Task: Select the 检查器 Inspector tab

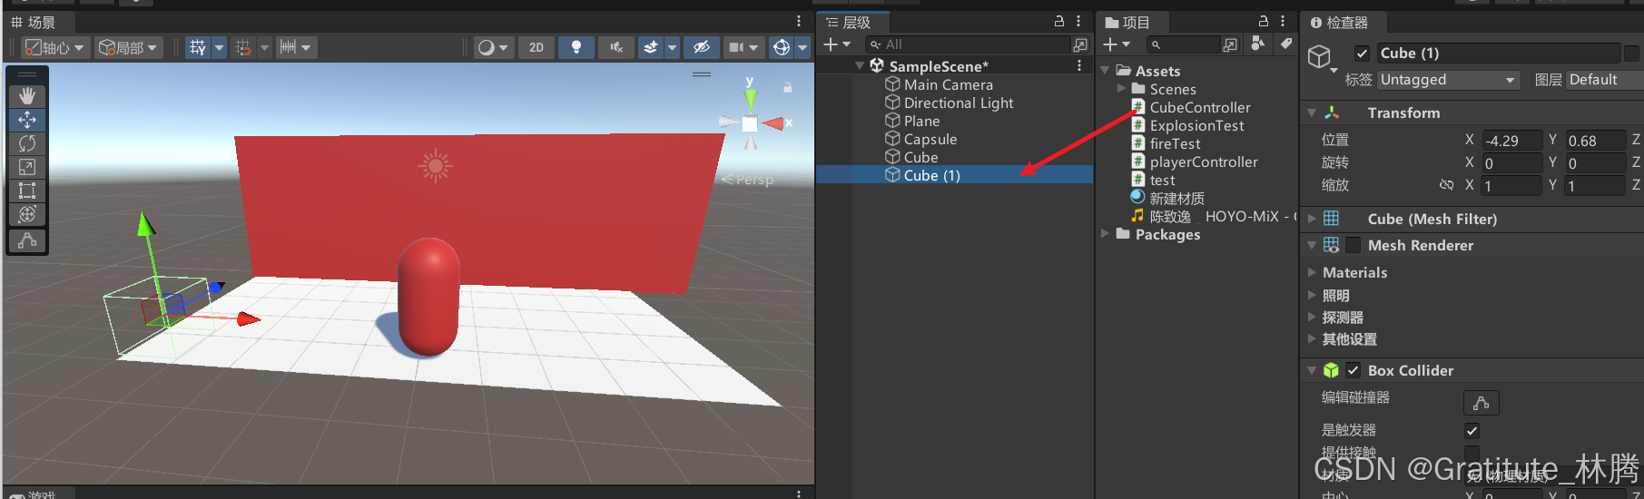Action: click(1340, 22)
